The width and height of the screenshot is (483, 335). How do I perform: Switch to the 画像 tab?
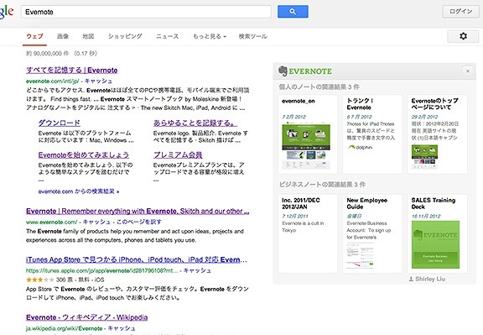(x=63, y=36)
